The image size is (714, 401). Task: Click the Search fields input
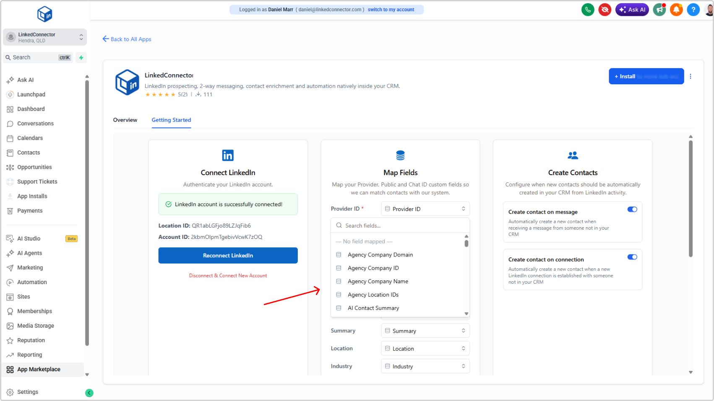[400, 225]
